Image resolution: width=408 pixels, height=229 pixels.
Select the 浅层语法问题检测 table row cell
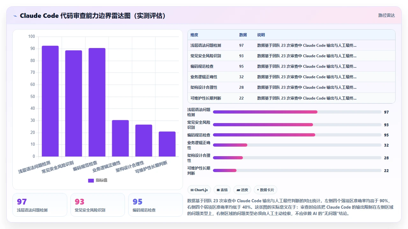[x=206, y=45]
